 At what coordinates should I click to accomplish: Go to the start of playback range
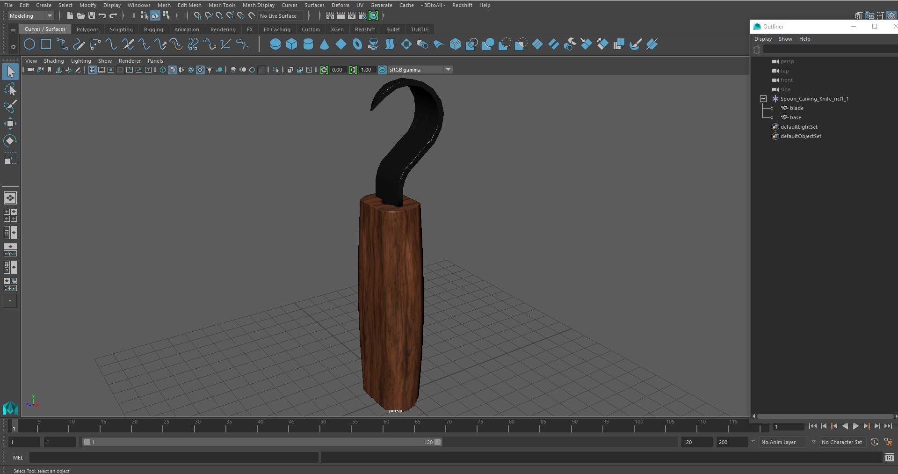tap(812, 426)
